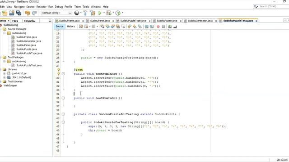This screenshot has height=162, width=289.
Task: Collapse the testNumInRow method fold
Action: pos(63,74)
